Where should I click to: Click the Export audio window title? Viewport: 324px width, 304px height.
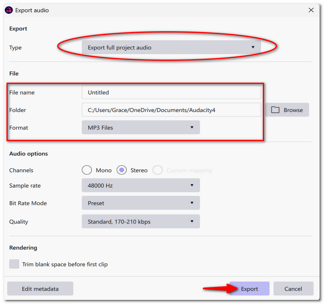point(32,11)
